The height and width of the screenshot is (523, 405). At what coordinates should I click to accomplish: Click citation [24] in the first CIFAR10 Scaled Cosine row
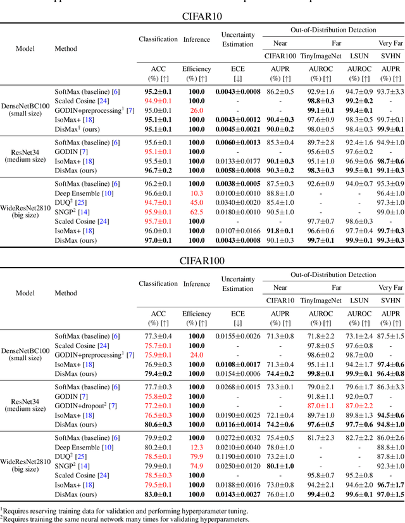(x=104, y=101)
